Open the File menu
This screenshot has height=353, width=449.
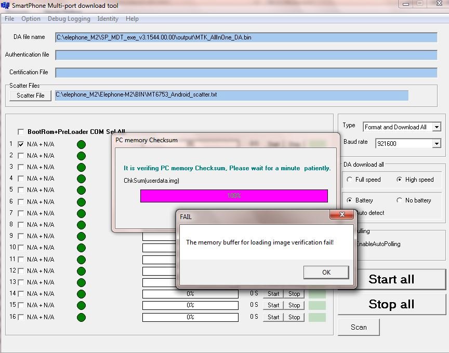(9, 19)
